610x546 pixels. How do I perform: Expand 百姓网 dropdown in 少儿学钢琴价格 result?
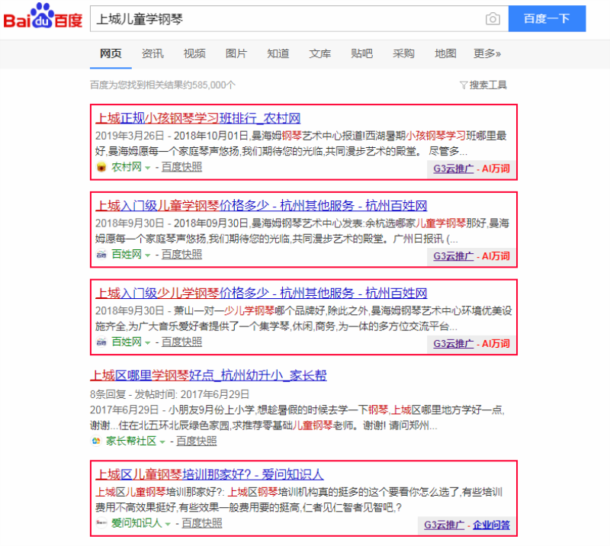147,343
